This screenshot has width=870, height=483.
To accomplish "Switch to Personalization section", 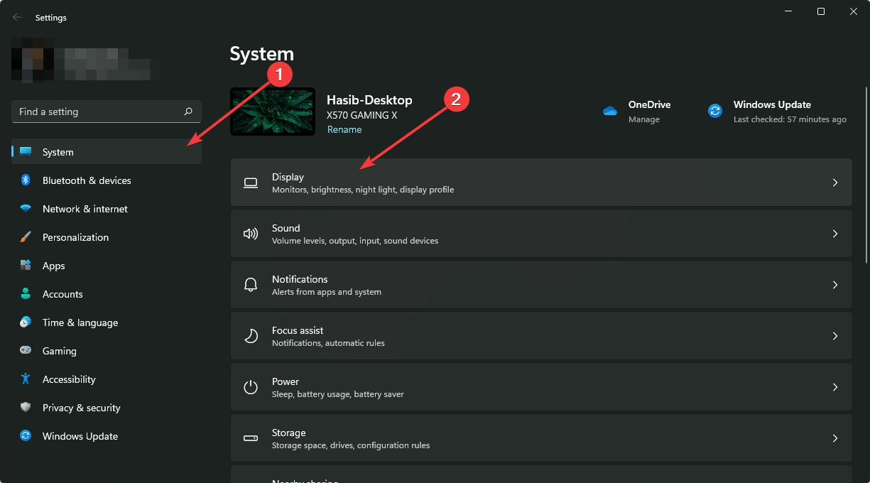I will (107, 237).
